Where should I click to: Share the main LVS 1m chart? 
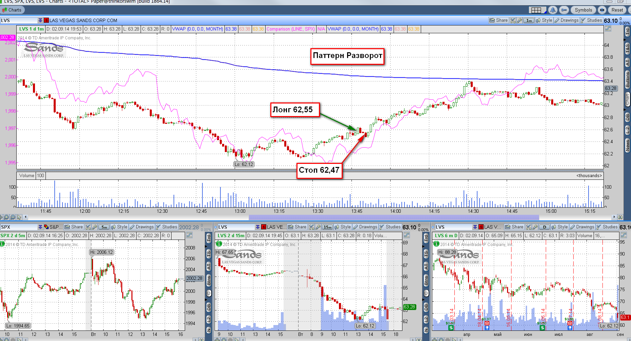[x=499, y=20]
